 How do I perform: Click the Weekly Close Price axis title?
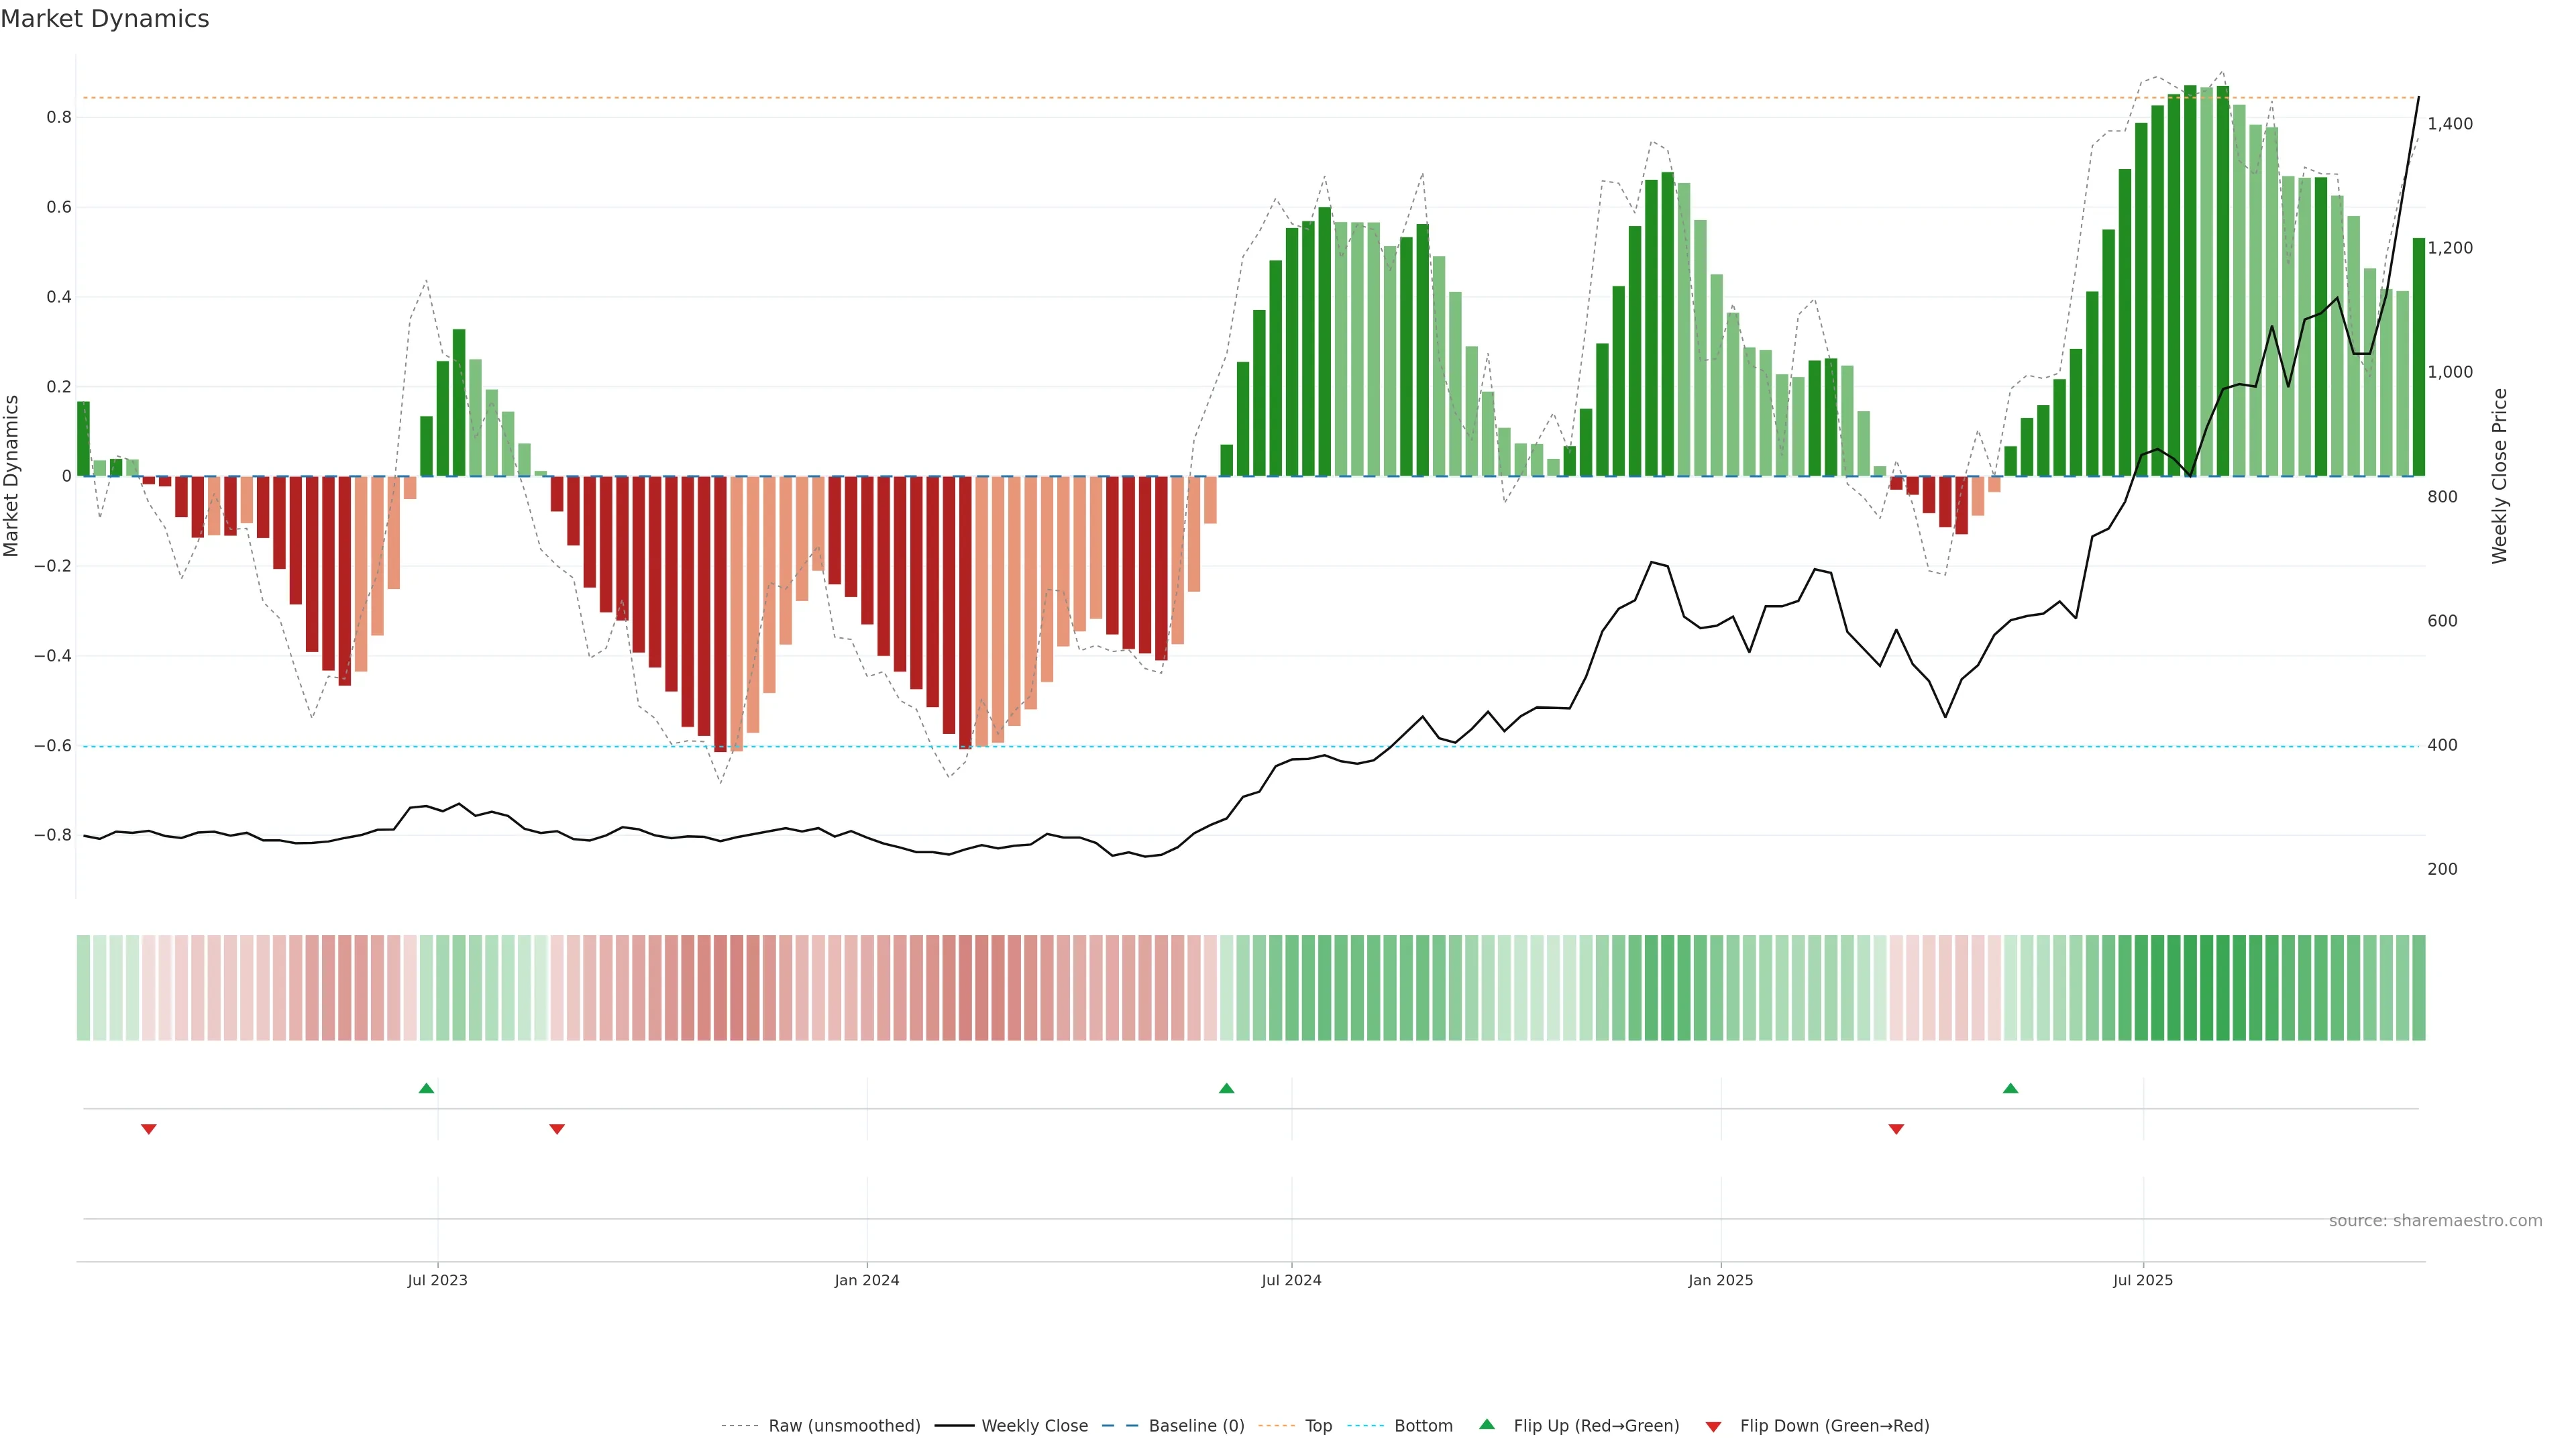[2499, 476]
